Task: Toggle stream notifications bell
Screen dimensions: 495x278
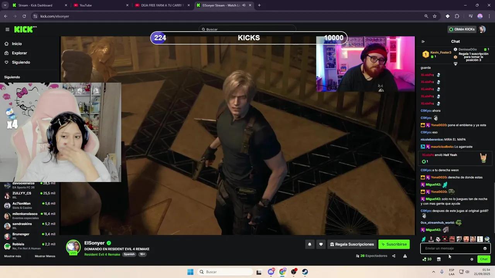Action: [309, 244]
